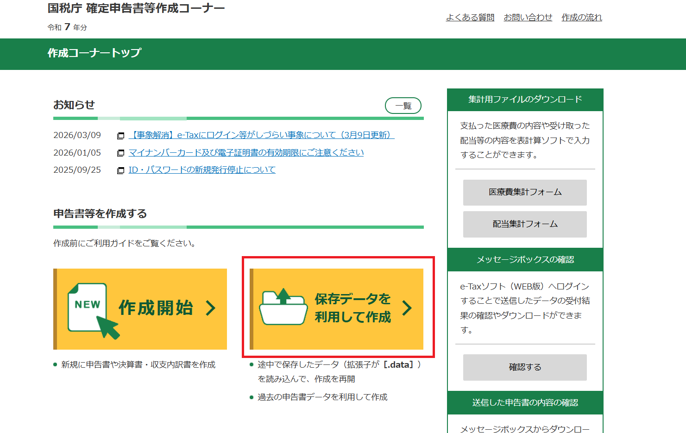Click the folder upload icon on 保存データ
Screen dimensions: 686x433
[283, 307]
